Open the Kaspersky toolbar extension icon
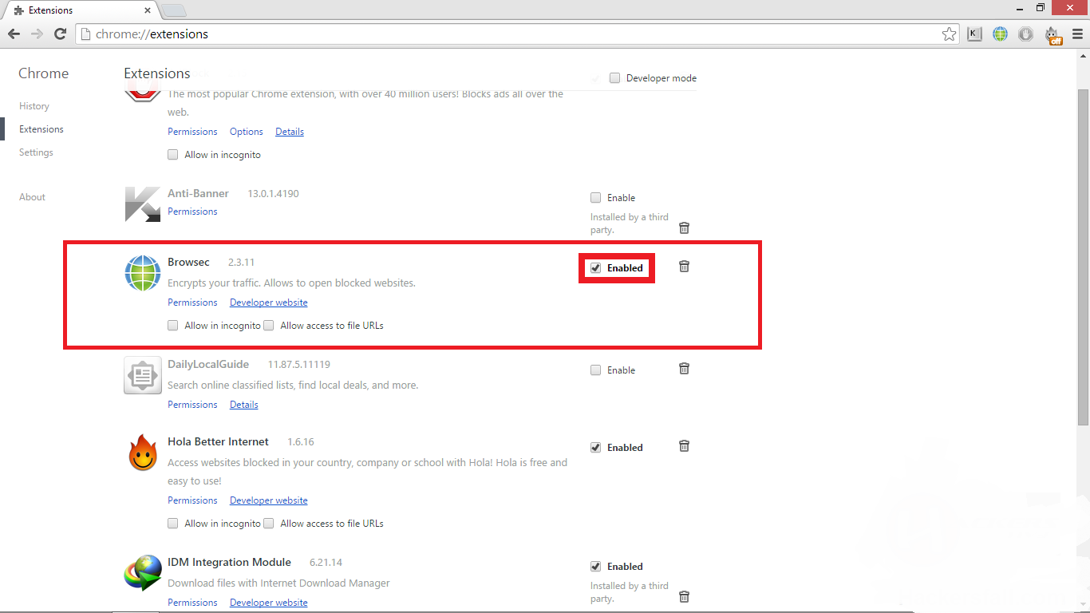The height and width of the screenshot is (613, 1090). pos(974,34)
